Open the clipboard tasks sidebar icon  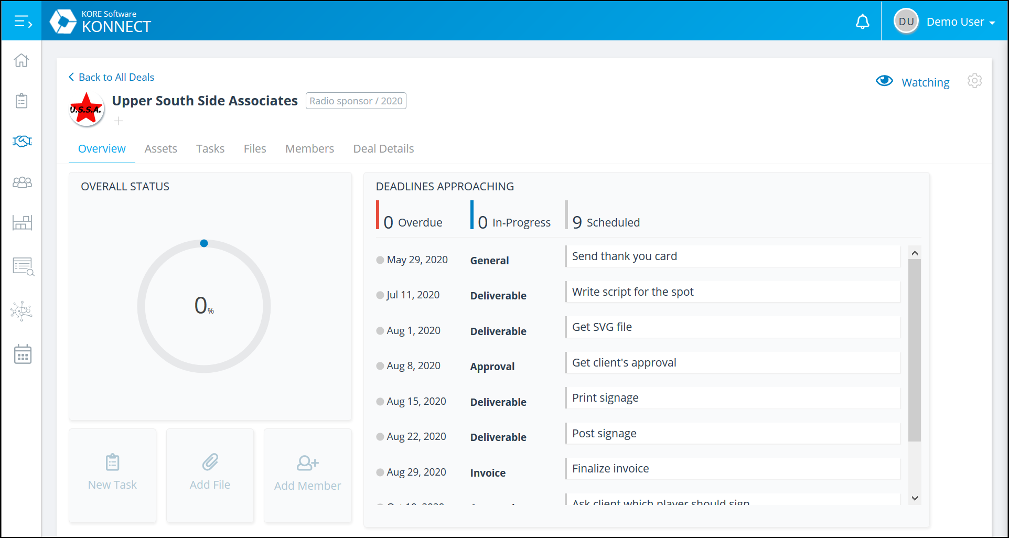(22, 100)
